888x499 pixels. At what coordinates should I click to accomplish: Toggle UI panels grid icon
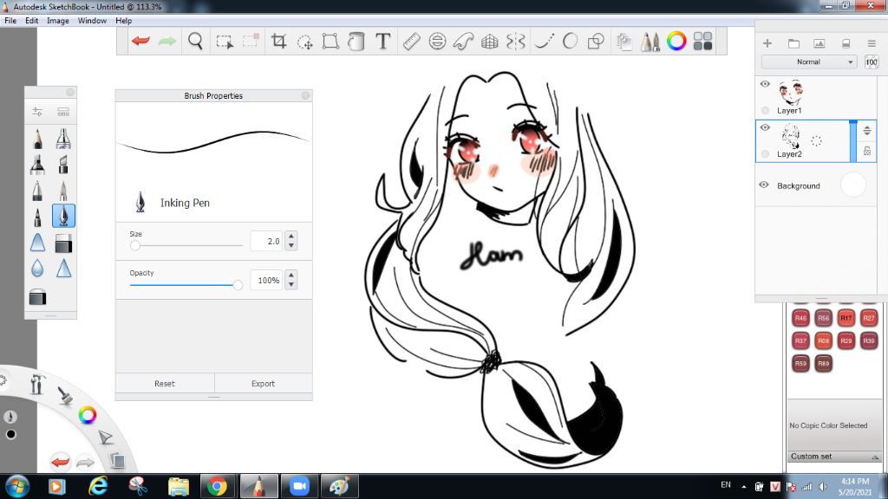click(702, 42)
